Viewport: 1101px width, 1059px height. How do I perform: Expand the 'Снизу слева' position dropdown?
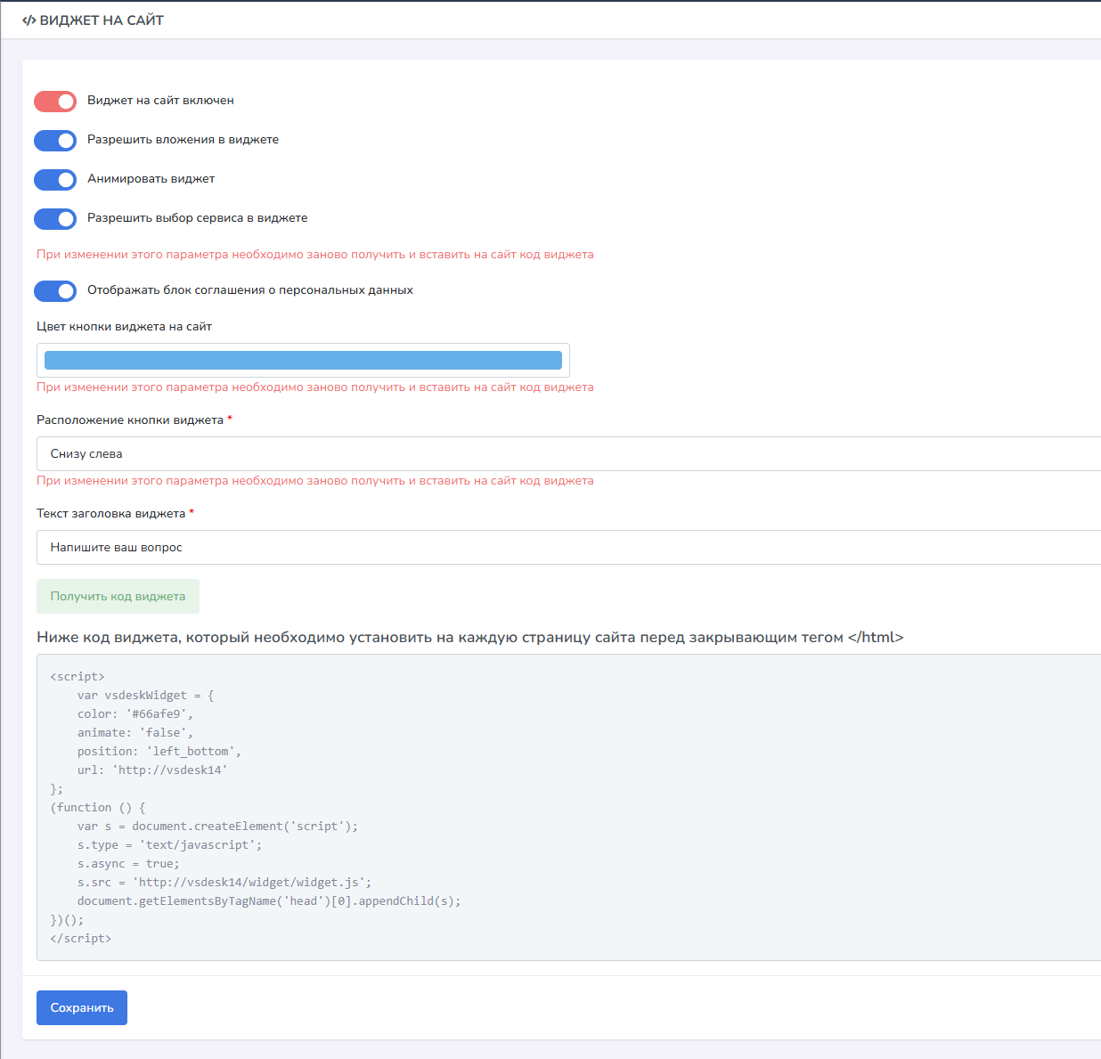click(568, 454)
